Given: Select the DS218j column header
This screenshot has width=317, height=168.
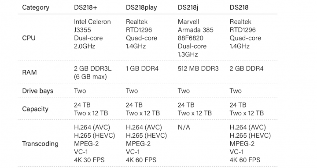Looking at the screenshot, I should pyautogui.click(x=188, y=7).
